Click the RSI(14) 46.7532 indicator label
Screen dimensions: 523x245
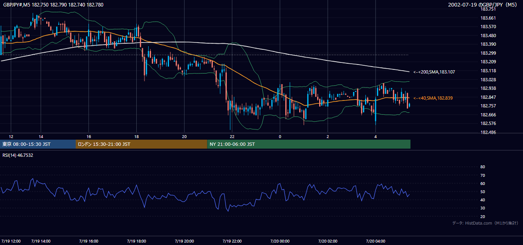[18, 155]
